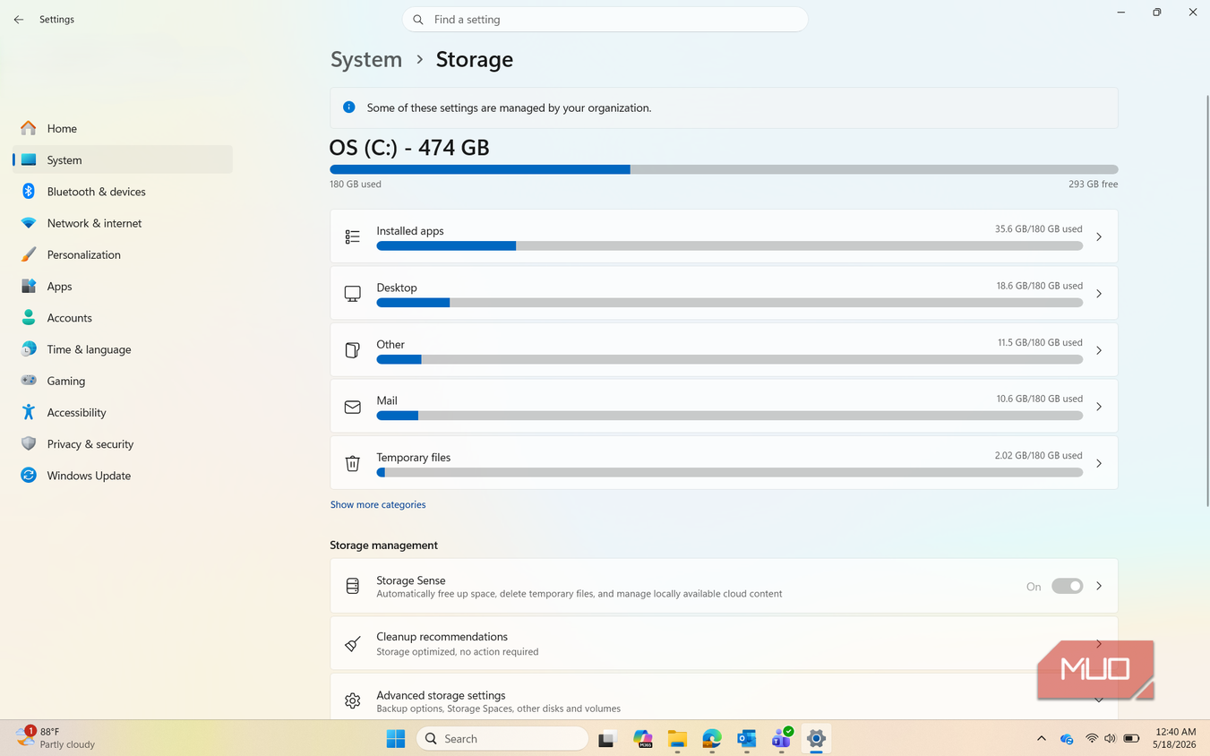Viewport: 1210px width, 756px height.
Task: Click the Advanced storage settings gear icon
Action: [x=353, y=700]
